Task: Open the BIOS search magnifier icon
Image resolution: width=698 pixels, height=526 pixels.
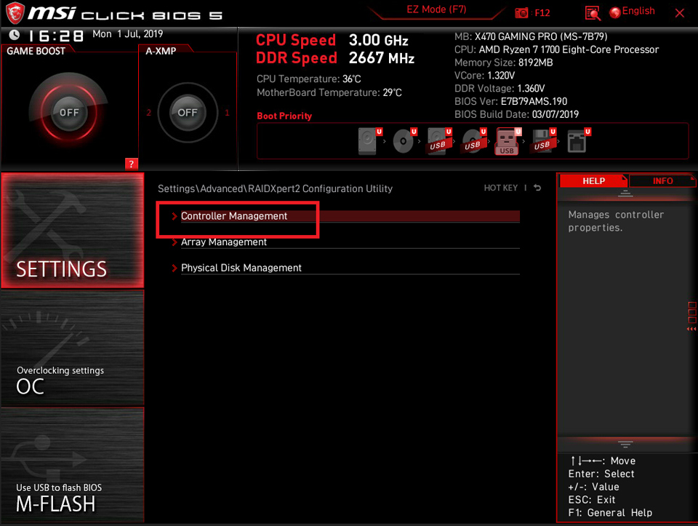Action: point(593,13)
